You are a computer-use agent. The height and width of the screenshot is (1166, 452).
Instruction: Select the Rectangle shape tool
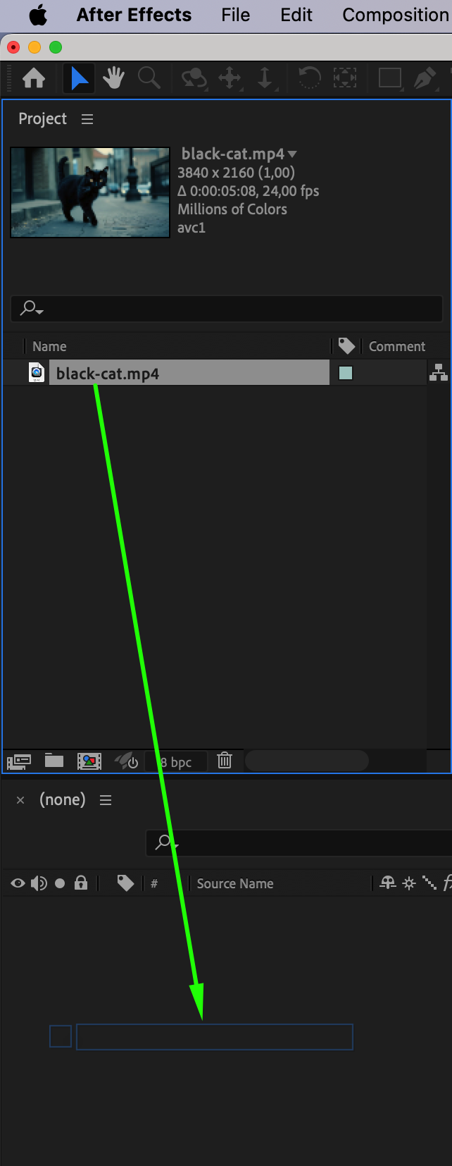coord(389,78)
